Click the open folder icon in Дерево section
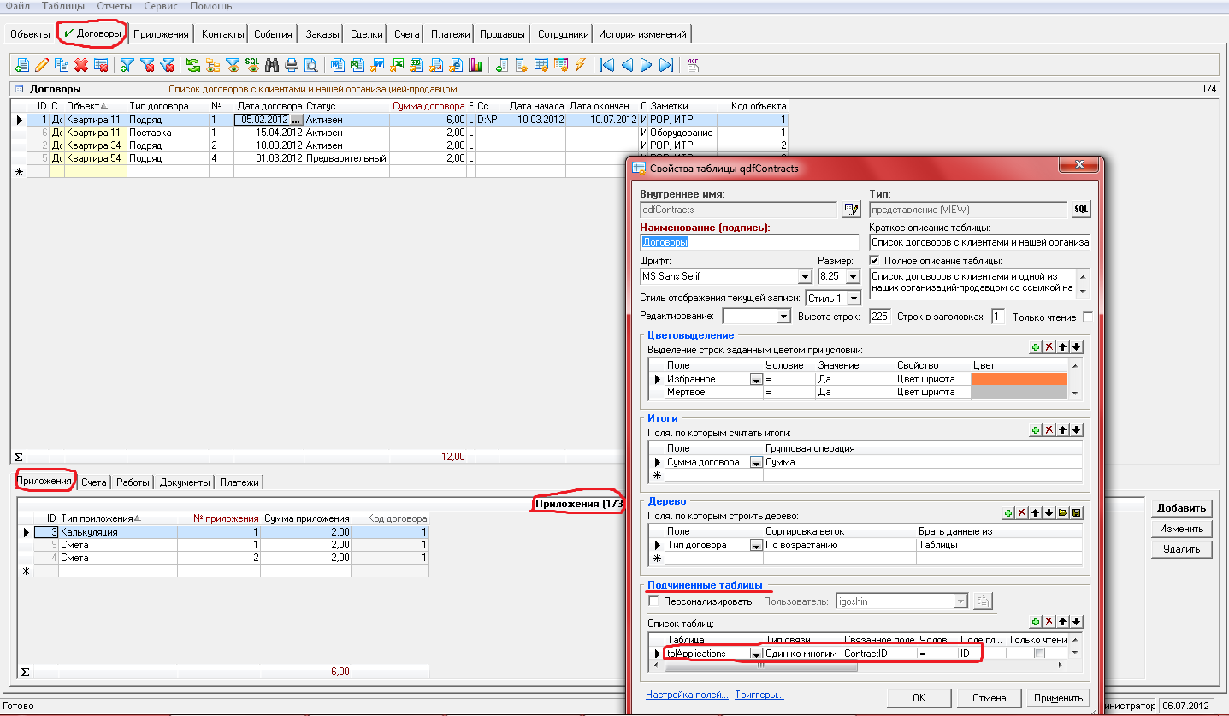Screen dimensions: 1229x716 1063,513
